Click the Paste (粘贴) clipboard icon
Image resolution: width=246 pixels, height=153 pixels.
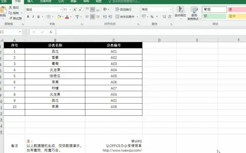(3, 10)
